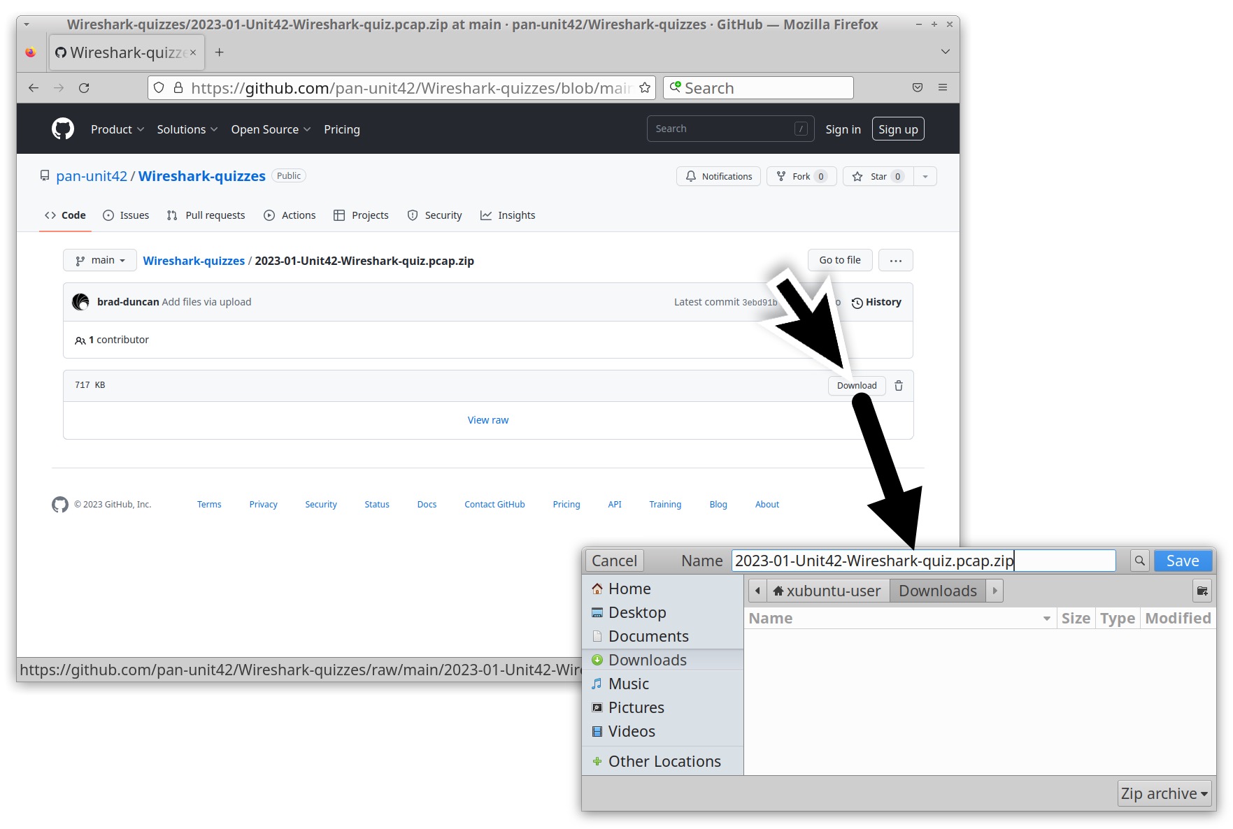
Task: Click the GitHub octocat logo in header
Action: (63, 129)
